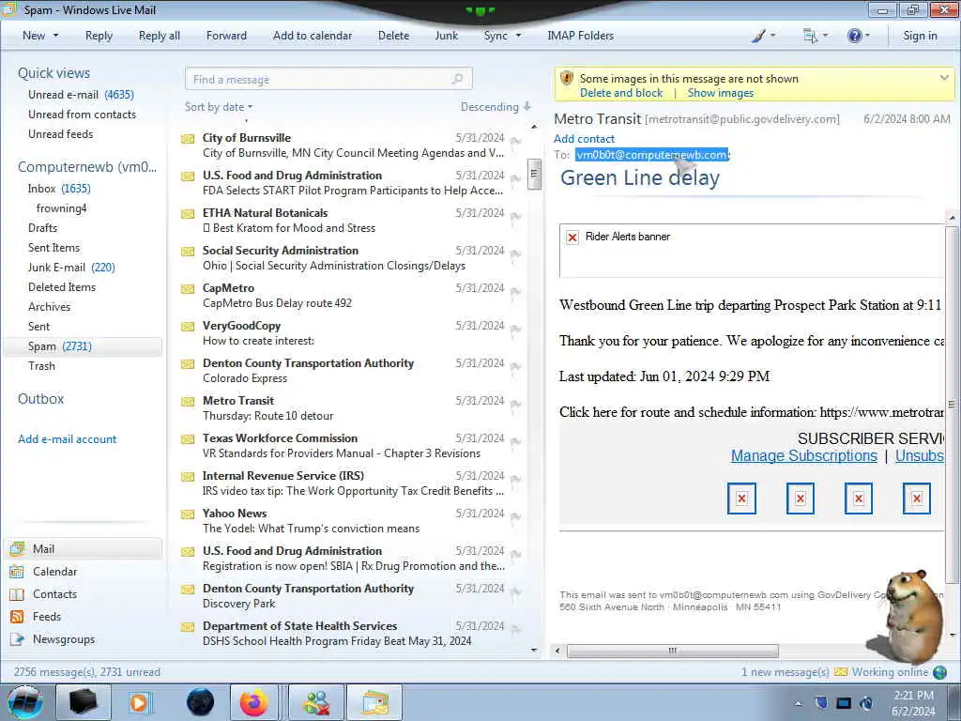Open the Sort by date dropdown
The height and width of the screenshot is (721, 961).
(x=219, y=107)
